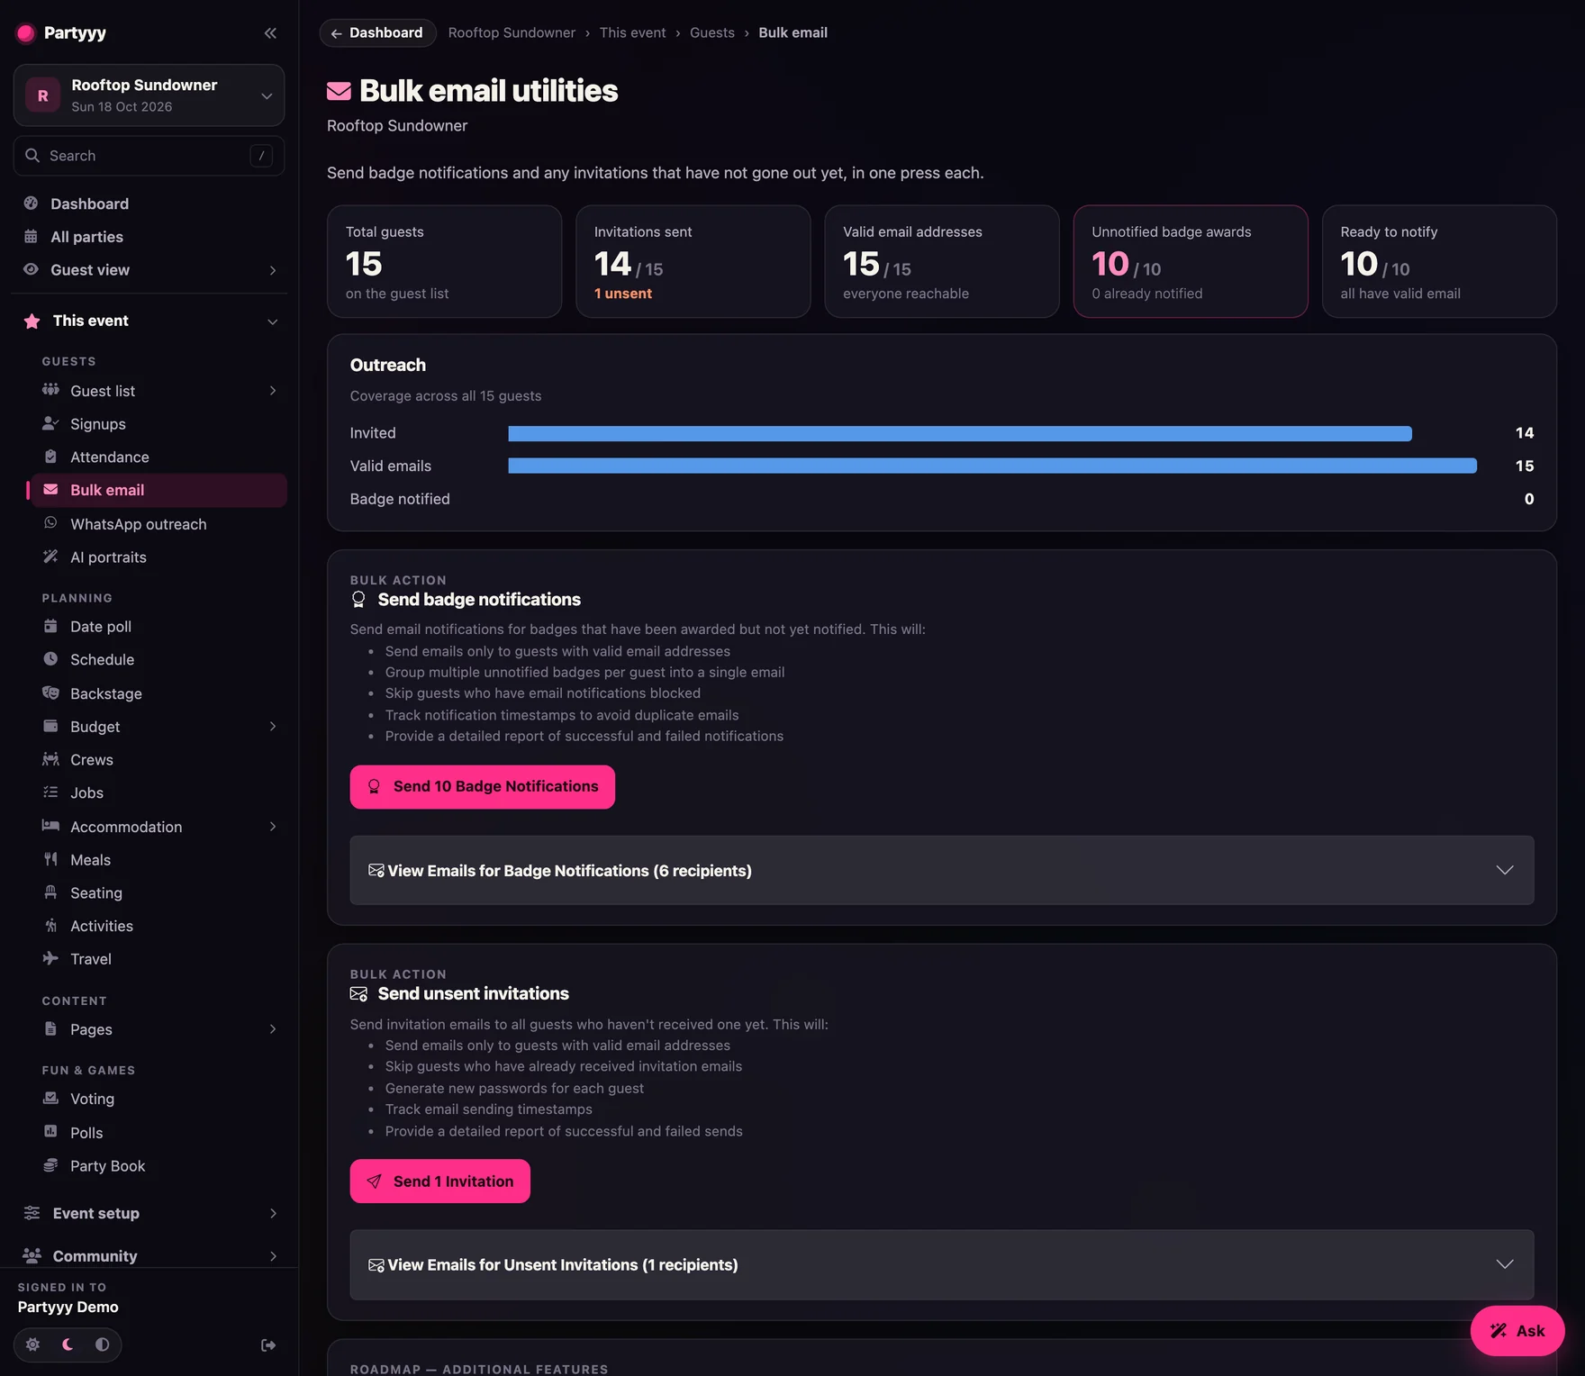The image size is (1585, 1376).
Task: Open Activities in the sidebar
Action: [x=158, y=926]
